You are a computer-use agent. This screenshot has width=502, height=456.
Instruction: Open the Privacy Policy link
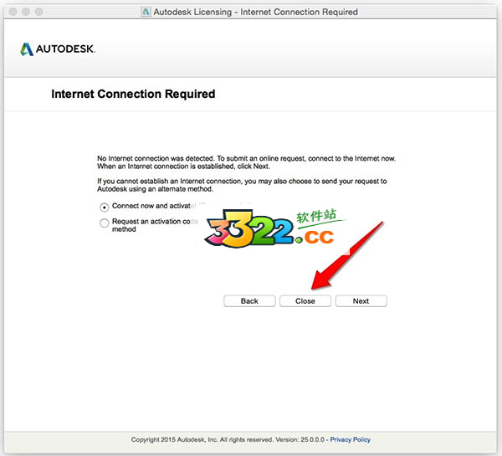350,439
